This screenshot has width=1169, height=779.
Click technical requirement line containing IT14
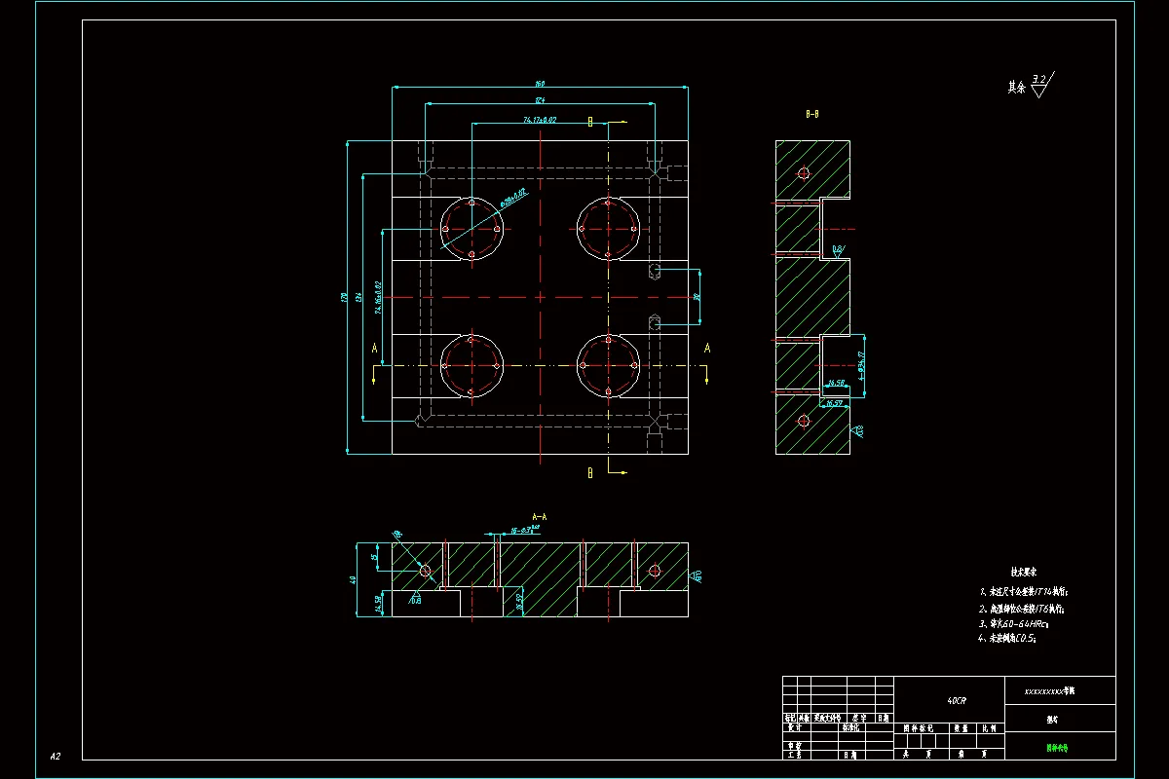point(1023,591)
